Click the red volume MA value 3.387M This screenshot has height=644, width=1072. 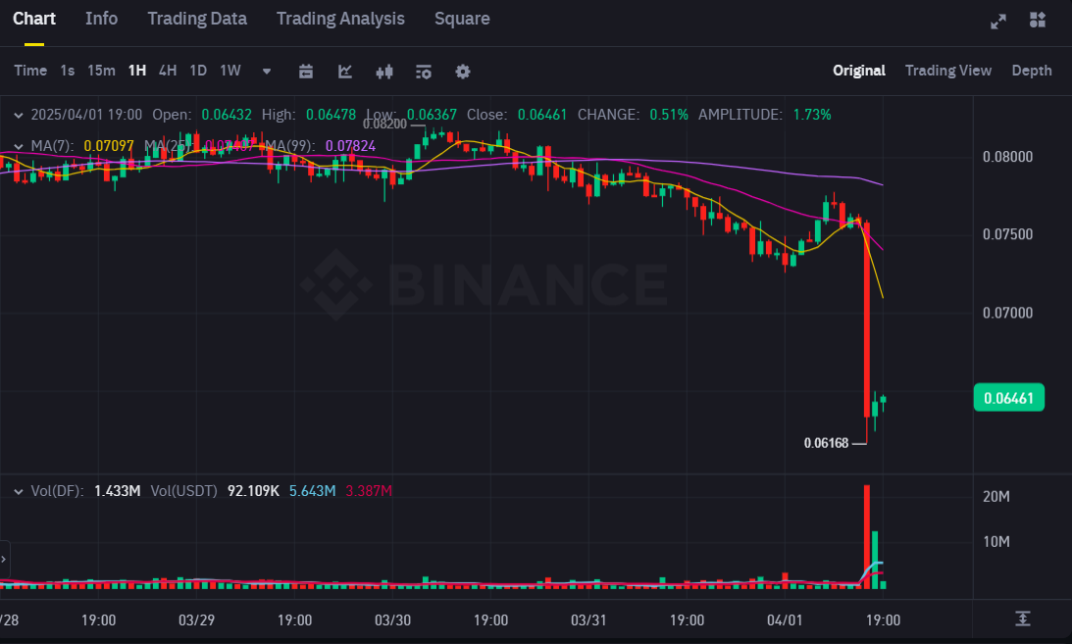369,491
